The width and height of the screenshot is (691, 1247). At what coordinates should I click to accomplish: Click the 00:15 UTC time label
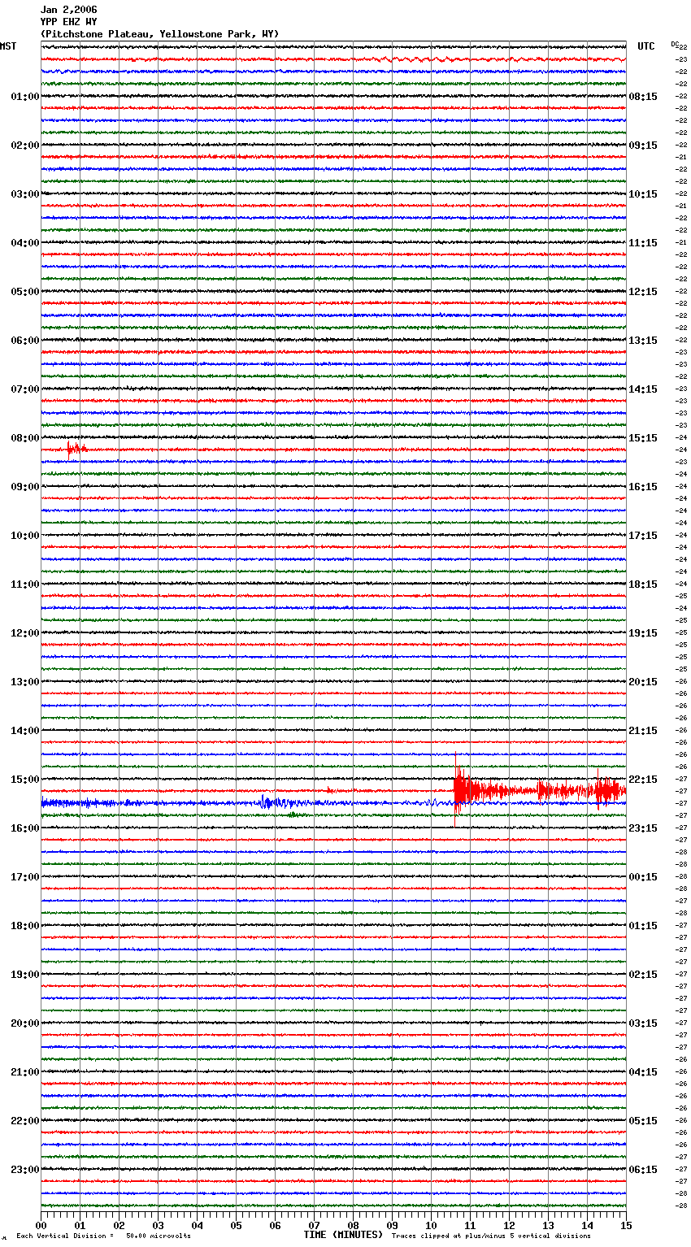[x=643, y=877]
